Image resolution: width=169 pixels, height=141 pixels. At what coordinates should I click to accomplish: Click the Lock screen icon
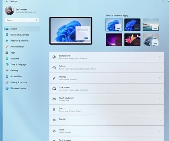tap(54, 89)
